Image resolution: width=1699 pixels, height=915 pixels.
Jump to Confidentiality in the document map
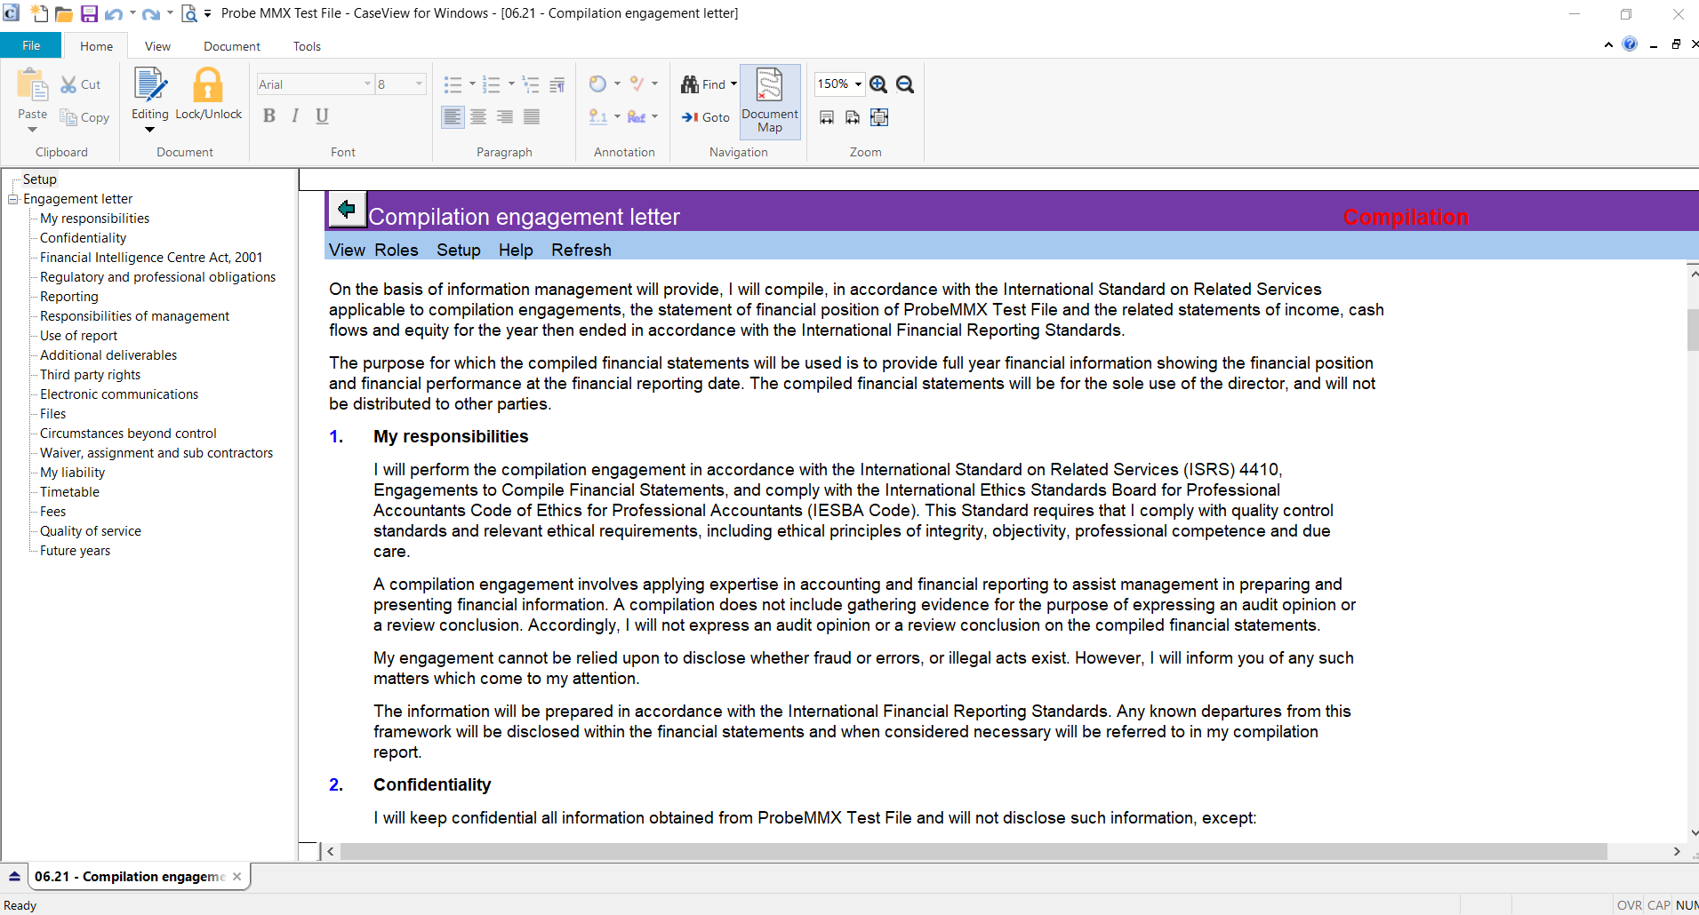coord(83,238)
